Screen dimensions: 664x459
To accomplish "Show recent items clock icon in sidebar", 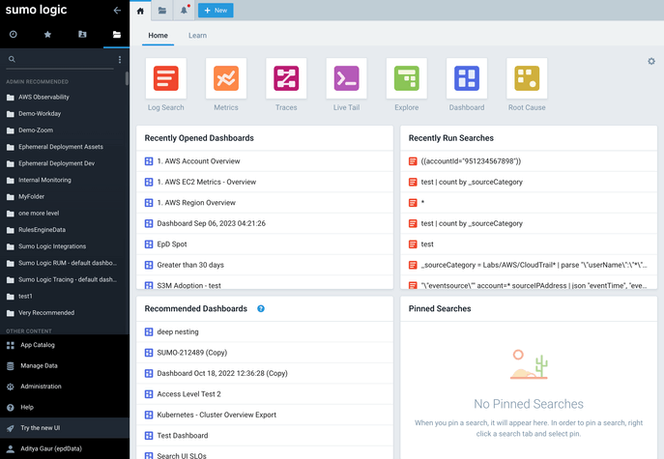I will pyautogui.click(x=14, y=34).
